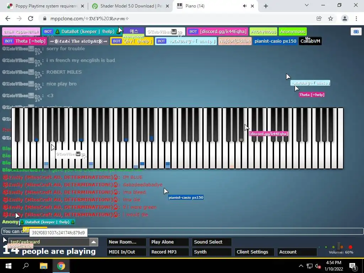Viewport: 364px width, 273px height.
Task: Click the 예스 participant tag
Action: pos(134,32)
